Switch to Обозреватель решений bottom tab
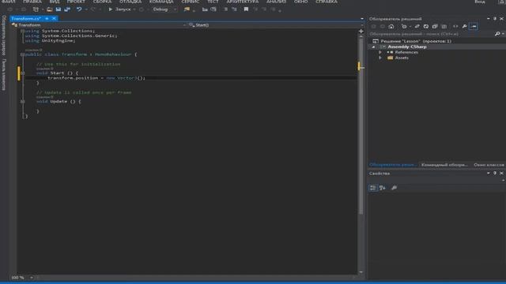The width and height of the screenshot is (506, 284). click(393, 165)
